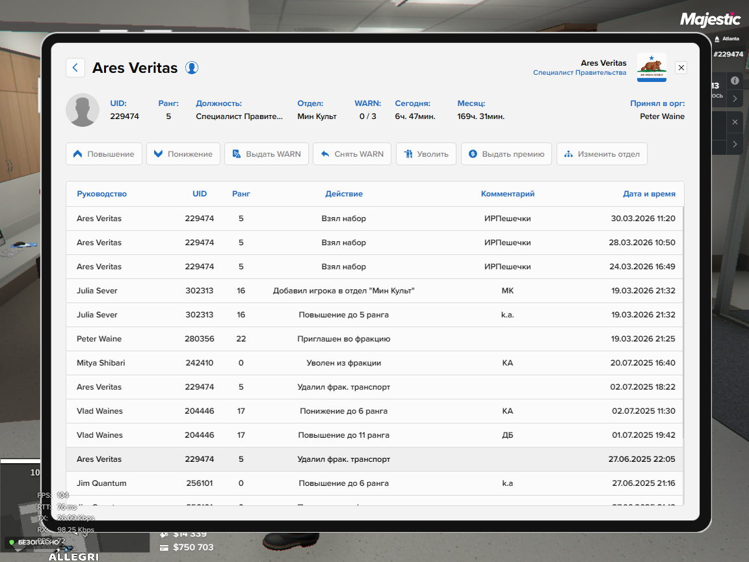Click the Majestic logo in the corner
Screen dimensions: 749x562
[710, 20]
